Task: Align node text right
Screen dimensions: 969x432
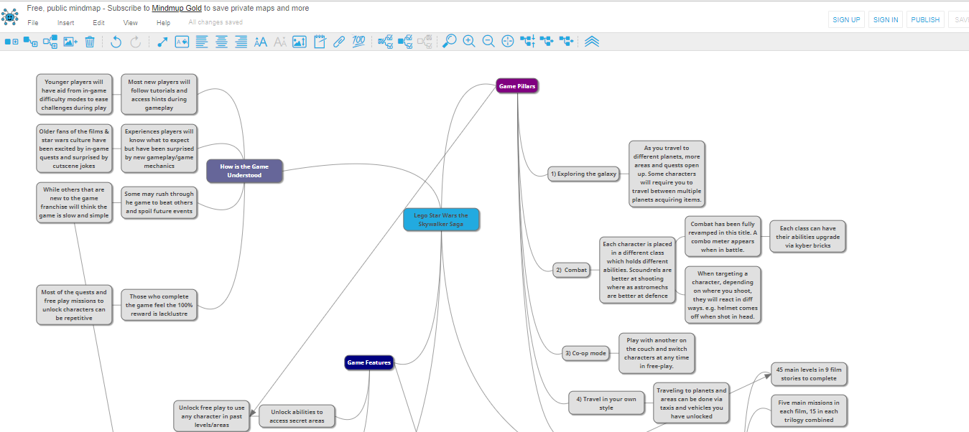Action: 241,42
